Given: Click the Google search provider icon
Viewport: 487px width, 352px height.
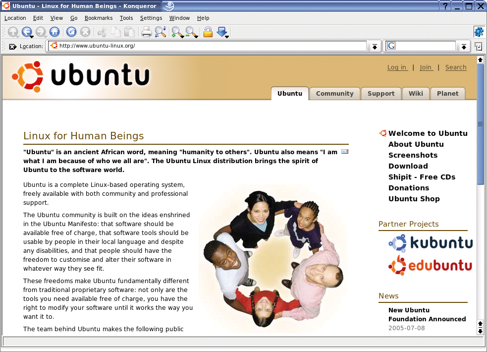Looking at the screenshot, I should 391,46.
